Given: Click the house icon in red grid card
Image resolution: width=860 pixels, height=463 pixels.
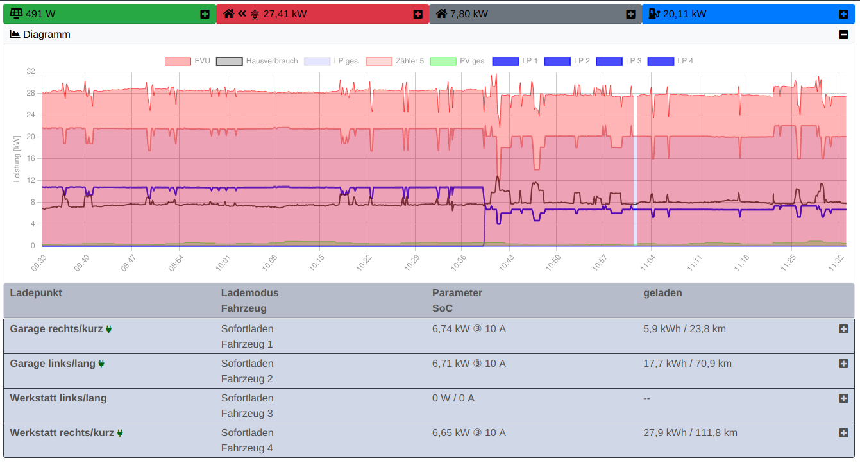Looking at the screenshot, I should click(x=228, y=13).
